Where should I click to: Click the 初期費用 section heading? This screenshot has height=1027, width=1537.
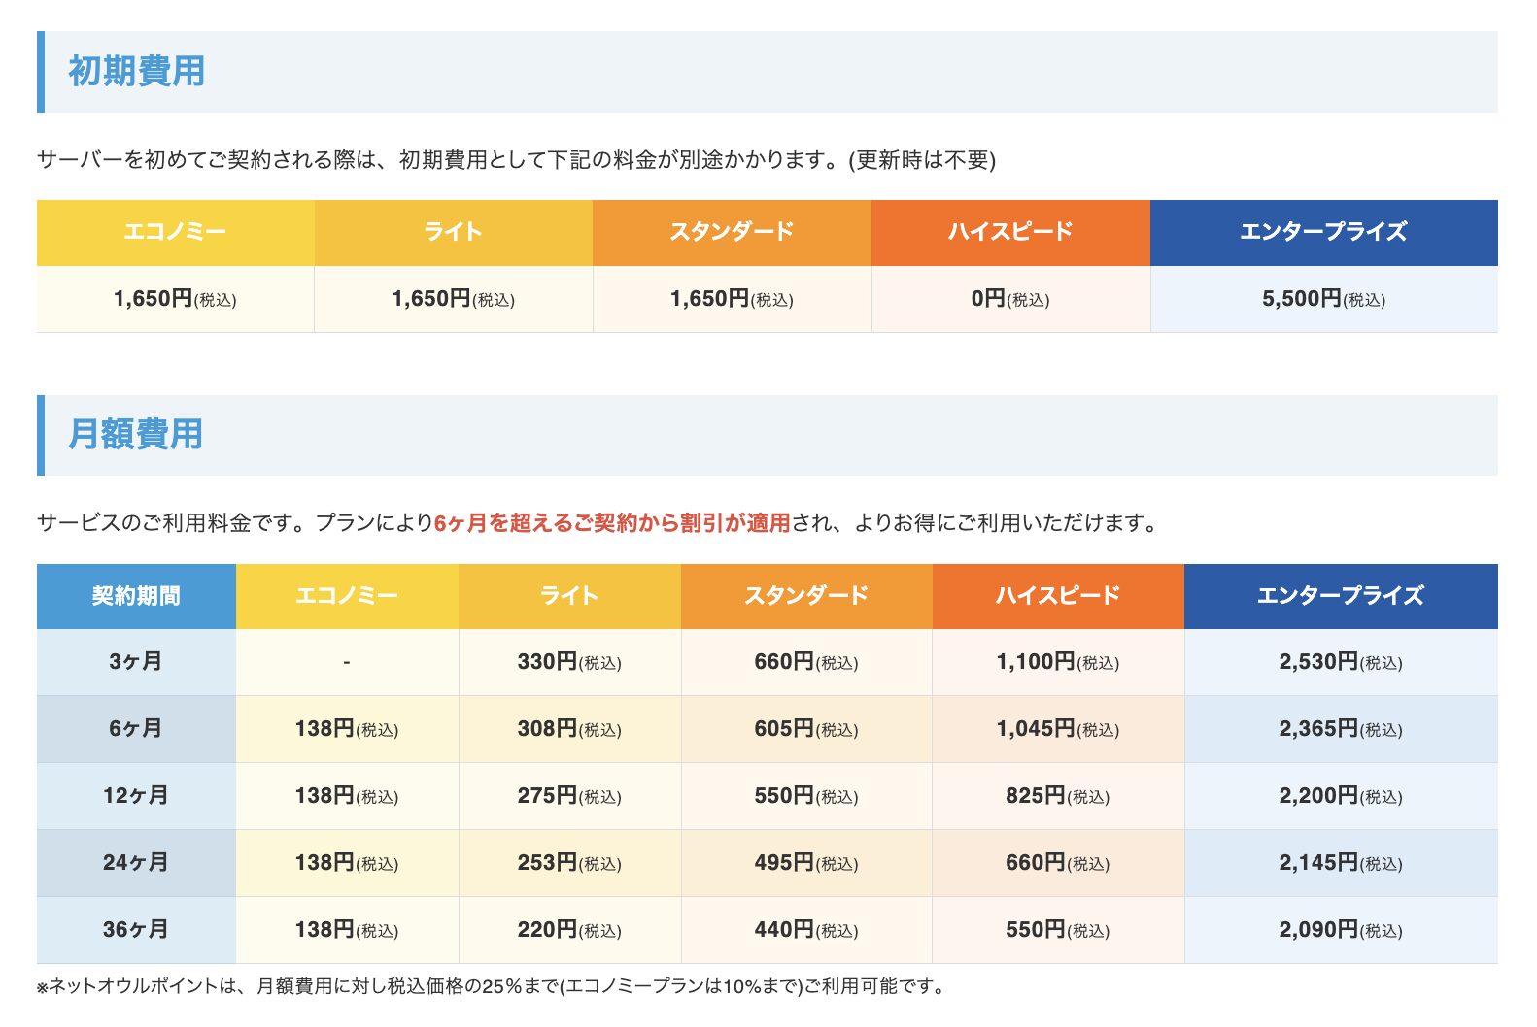[136, 72]
